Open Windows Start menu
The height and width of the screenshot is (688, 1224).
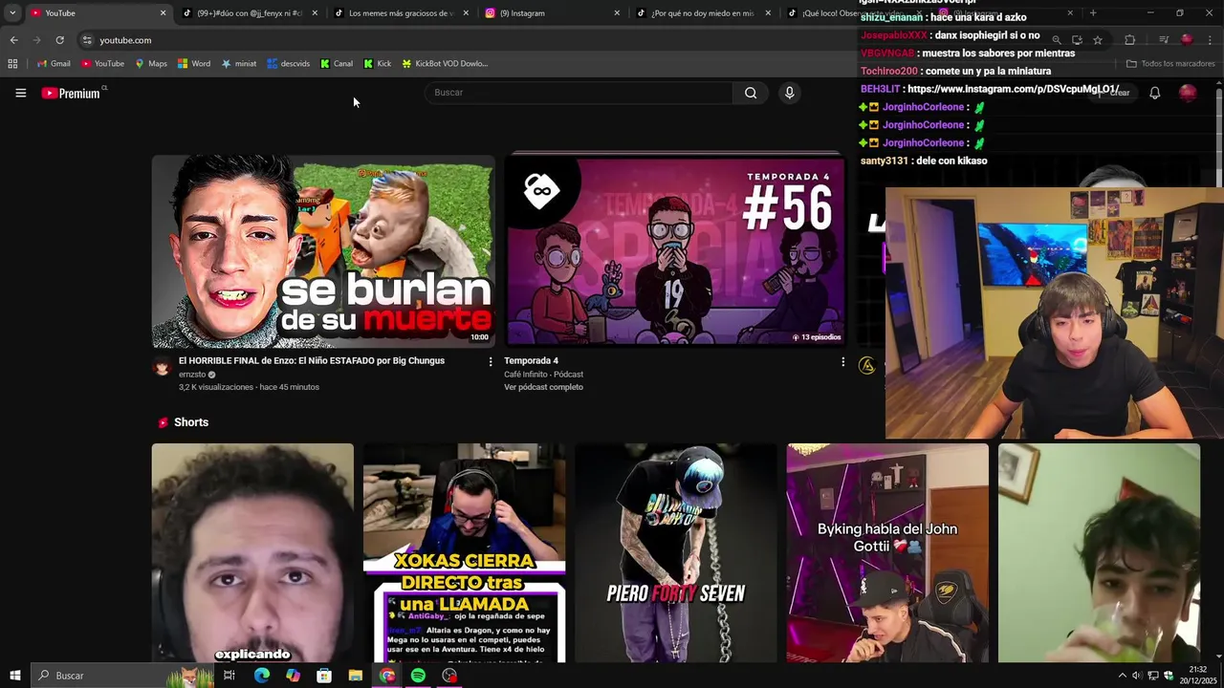point(14,676)
